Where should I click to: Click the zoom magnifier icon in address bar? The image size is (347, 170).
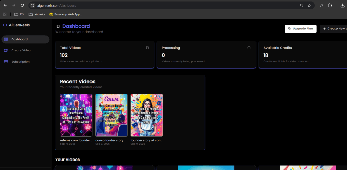point(302,5)
